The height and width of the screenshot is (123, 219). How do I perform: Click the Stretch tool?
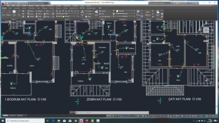31,16
